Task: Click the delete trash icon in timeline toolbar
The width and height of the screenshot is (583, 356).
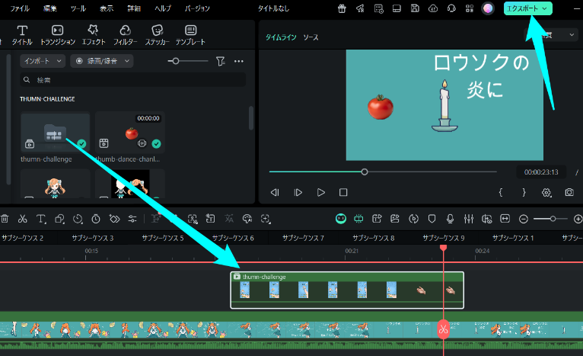Action: [5, 219]
